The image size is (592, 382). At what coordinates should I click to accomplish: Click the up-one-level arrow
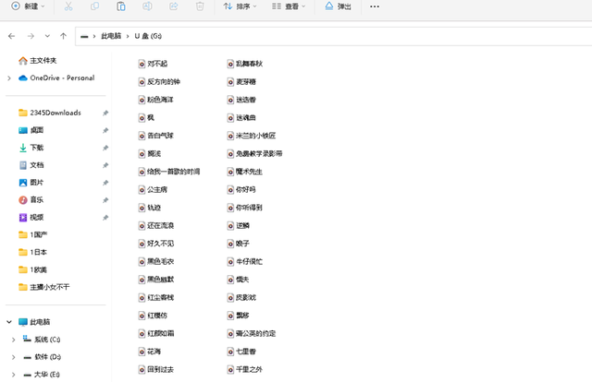pos(63,36)
